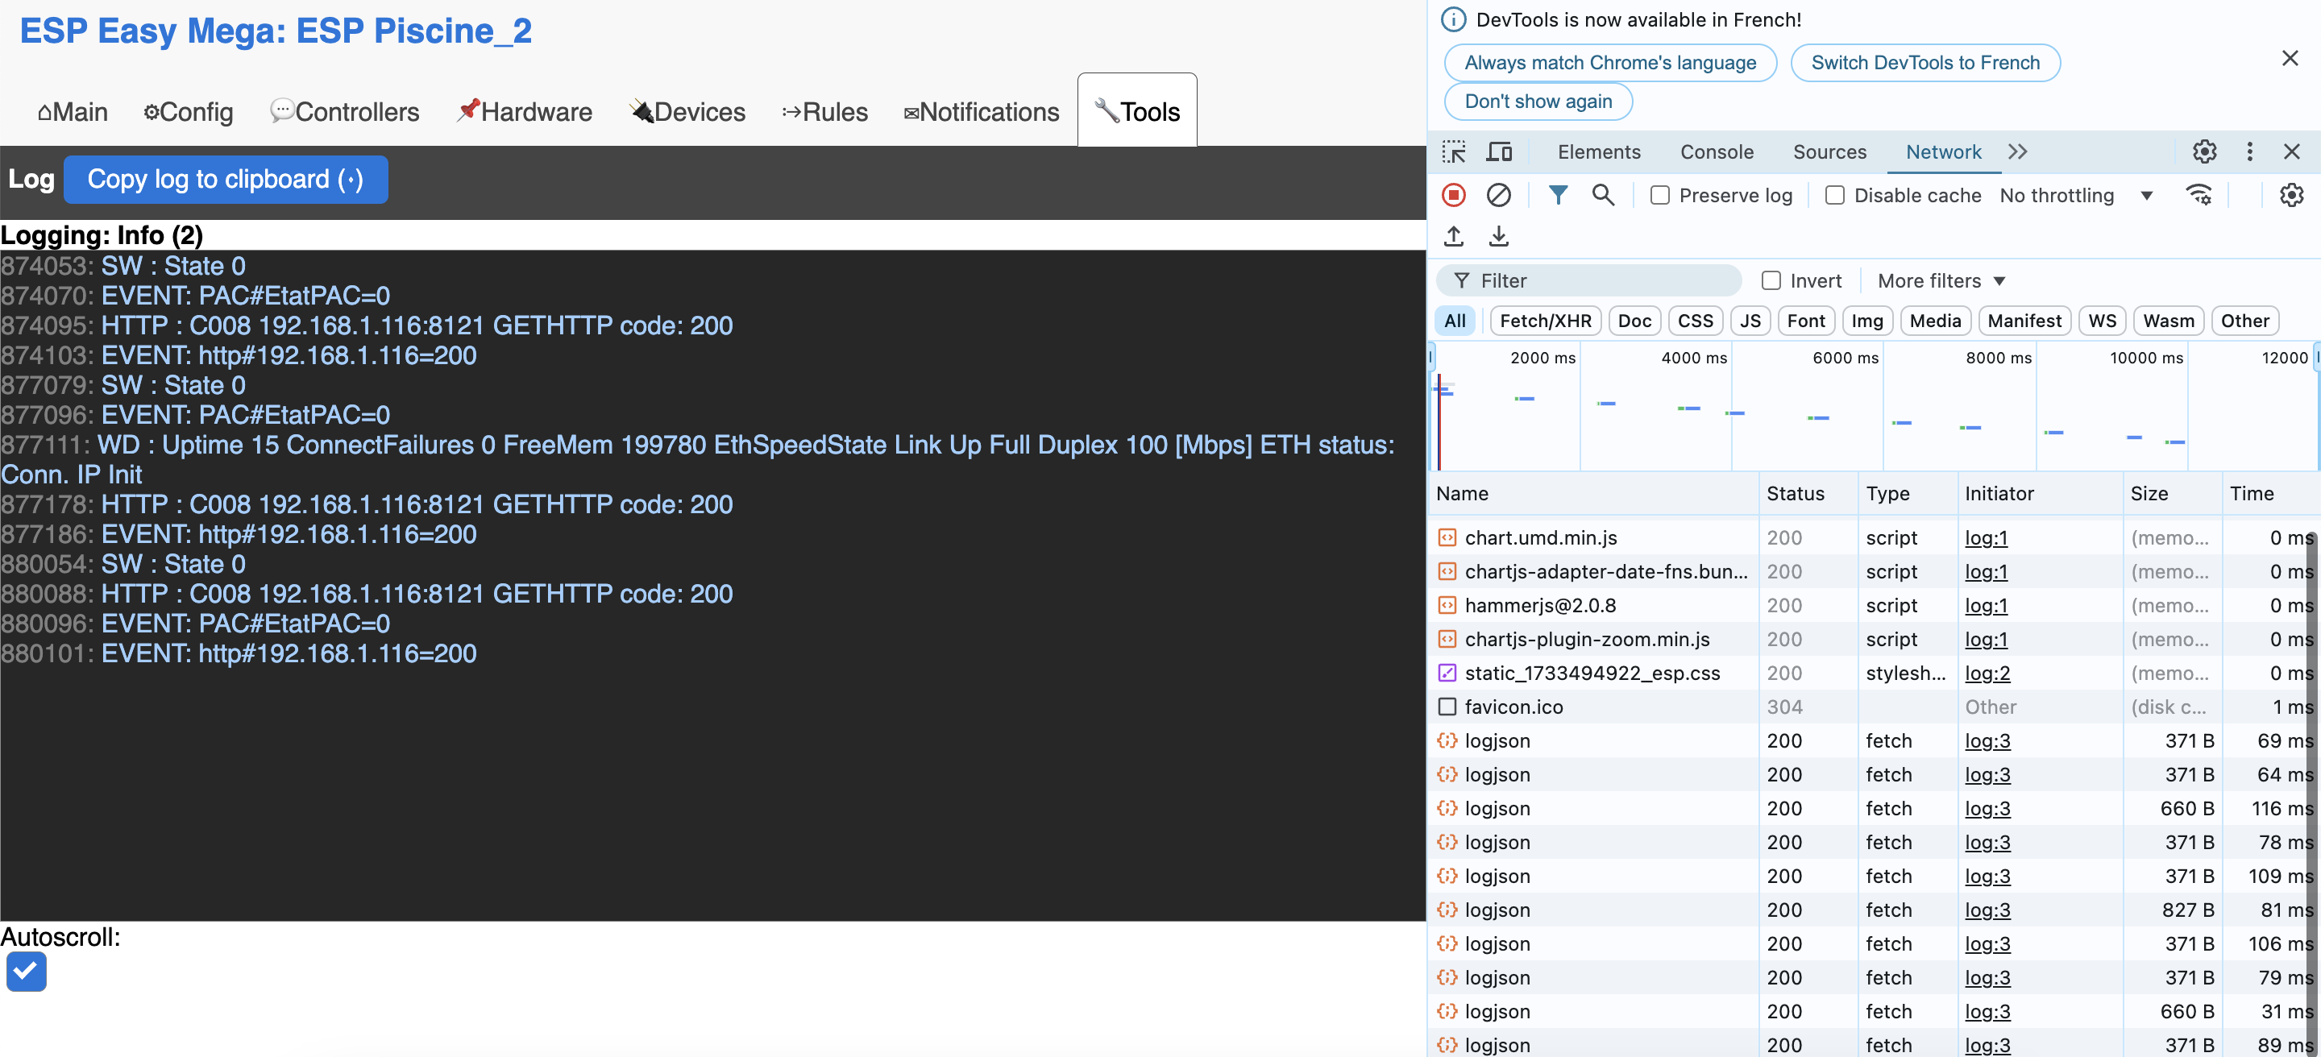Open DevTools settings gear in the tab bar
Viewport: 2321px width, 1057px height.
tap(2204, 151)
